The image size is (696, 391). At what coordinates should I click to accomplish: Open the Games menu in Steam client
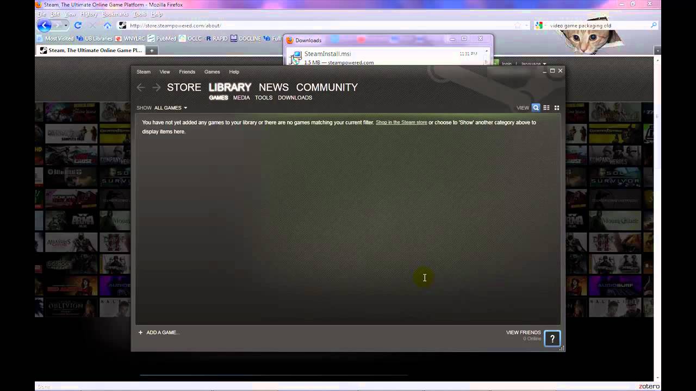point(212,72)
